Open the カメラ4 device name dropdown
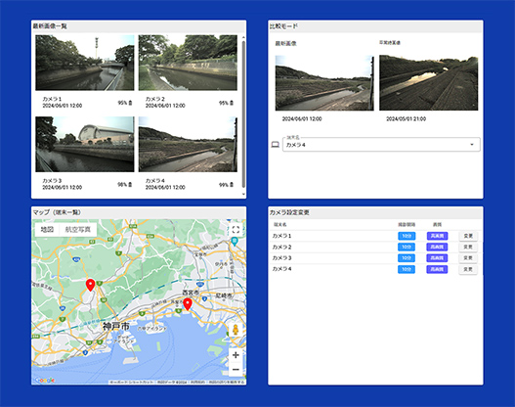 pos(381,145)
